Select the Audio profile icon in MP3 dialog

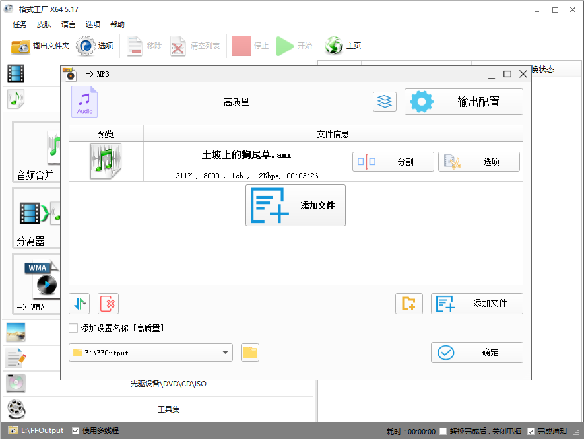pyautogui.click(x=84, y=101)
